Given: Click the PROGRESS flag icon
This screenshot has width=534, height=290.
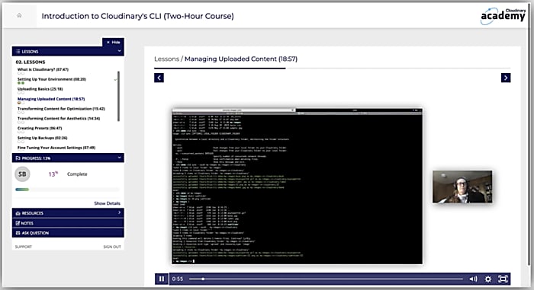Looking at the screenshot, I should click(18, 158).
